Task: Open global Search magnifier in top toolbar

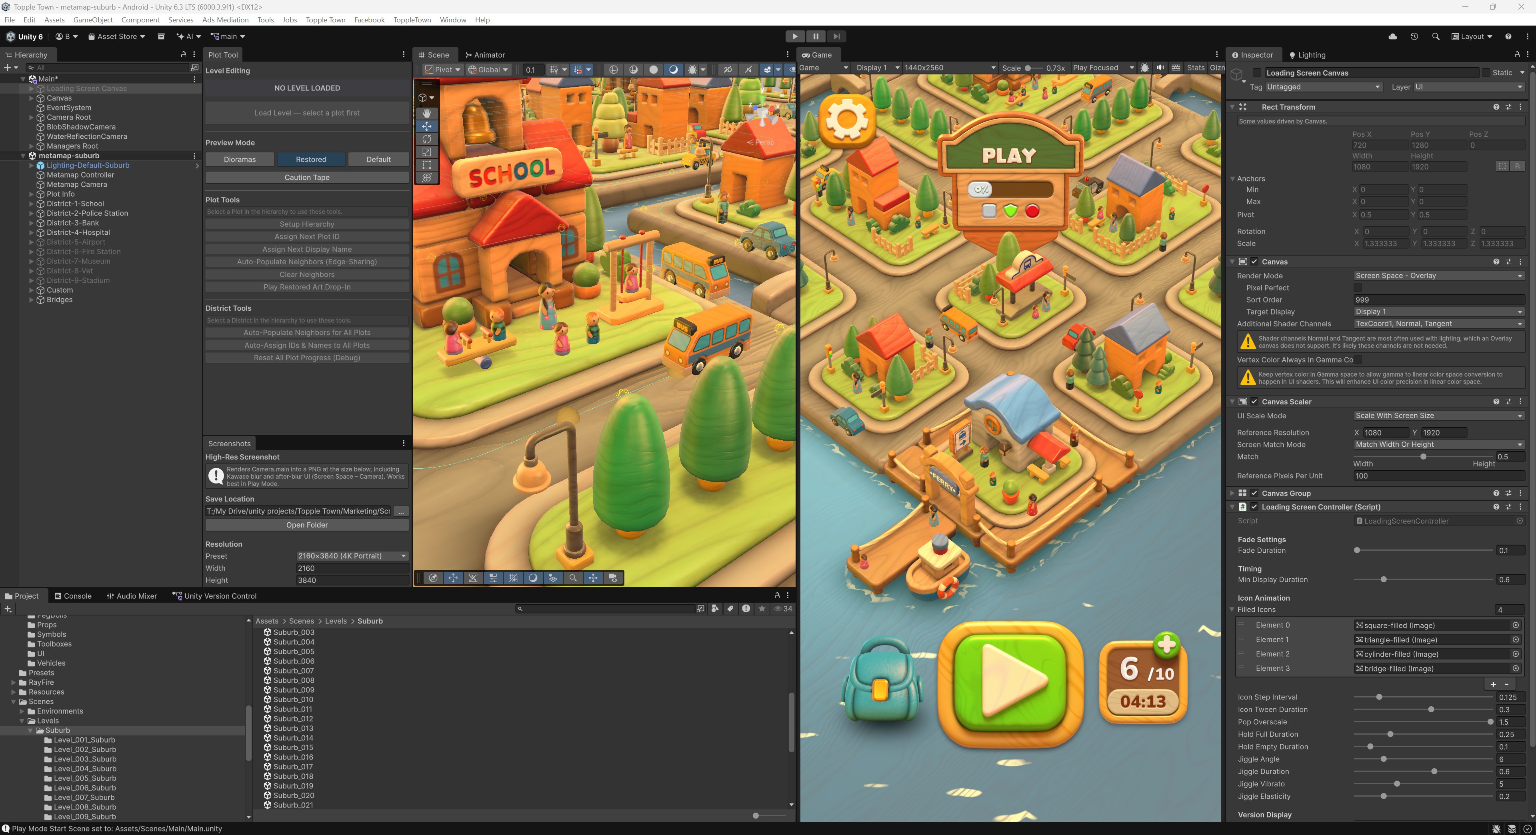Action: click(1436, 36)
